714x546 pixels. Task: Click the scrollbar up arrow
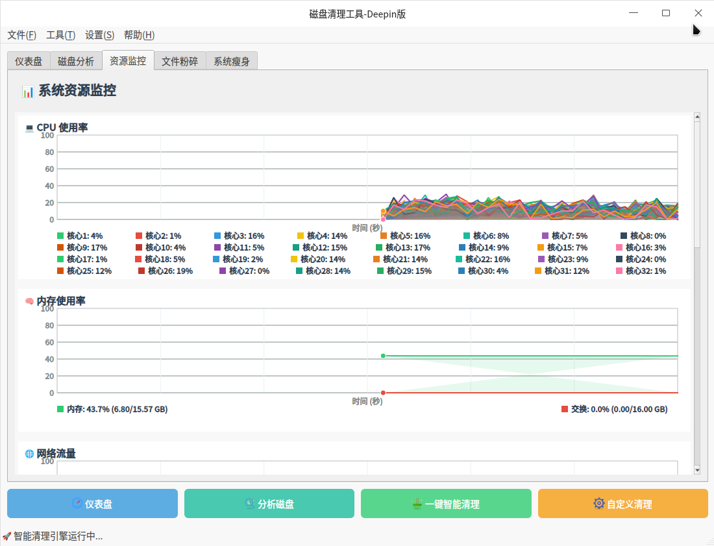(697, 118)
